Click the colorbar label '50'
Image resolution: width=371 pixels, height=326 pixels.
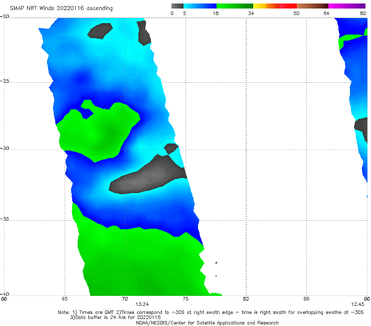pos(296,13)
